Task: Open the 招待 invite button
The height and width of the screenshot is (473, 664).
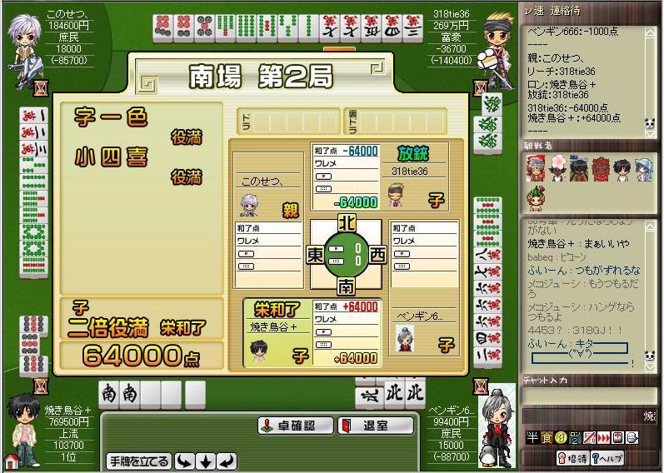Action: [572, 458]
